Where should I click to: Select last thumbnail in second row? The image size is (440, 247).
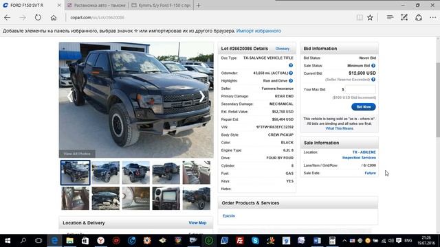197,198
